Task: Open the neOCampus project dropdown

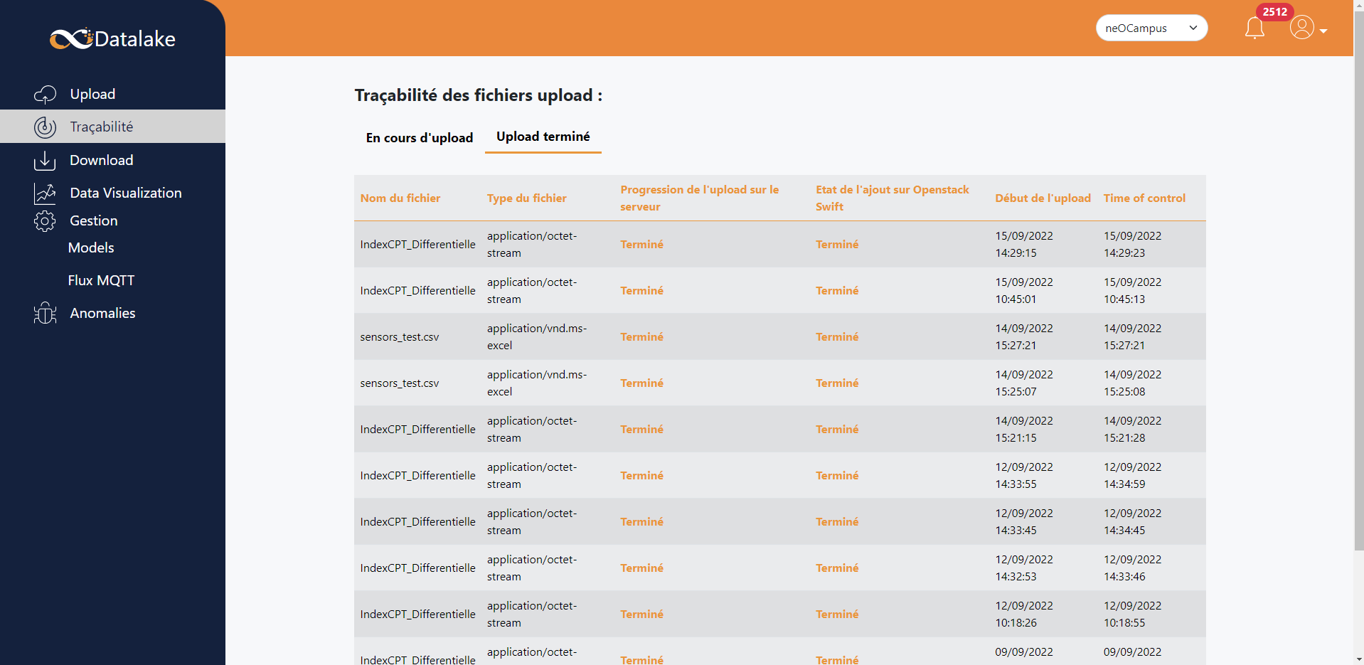Action: tap(1151, 28)
